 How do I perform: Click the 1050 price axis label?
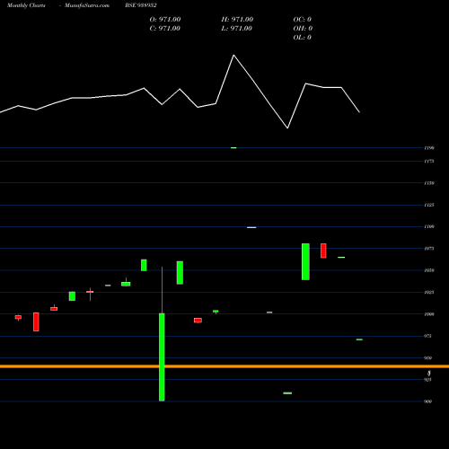tap(429, 270)
